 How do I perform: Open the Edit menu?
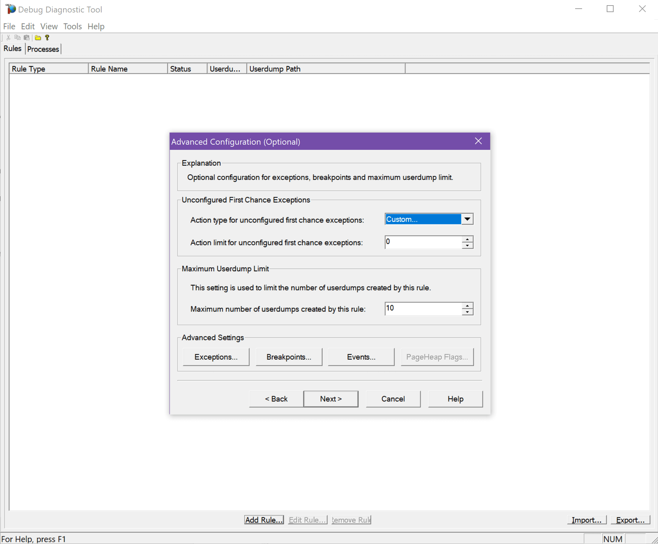[x=28, y=26]
